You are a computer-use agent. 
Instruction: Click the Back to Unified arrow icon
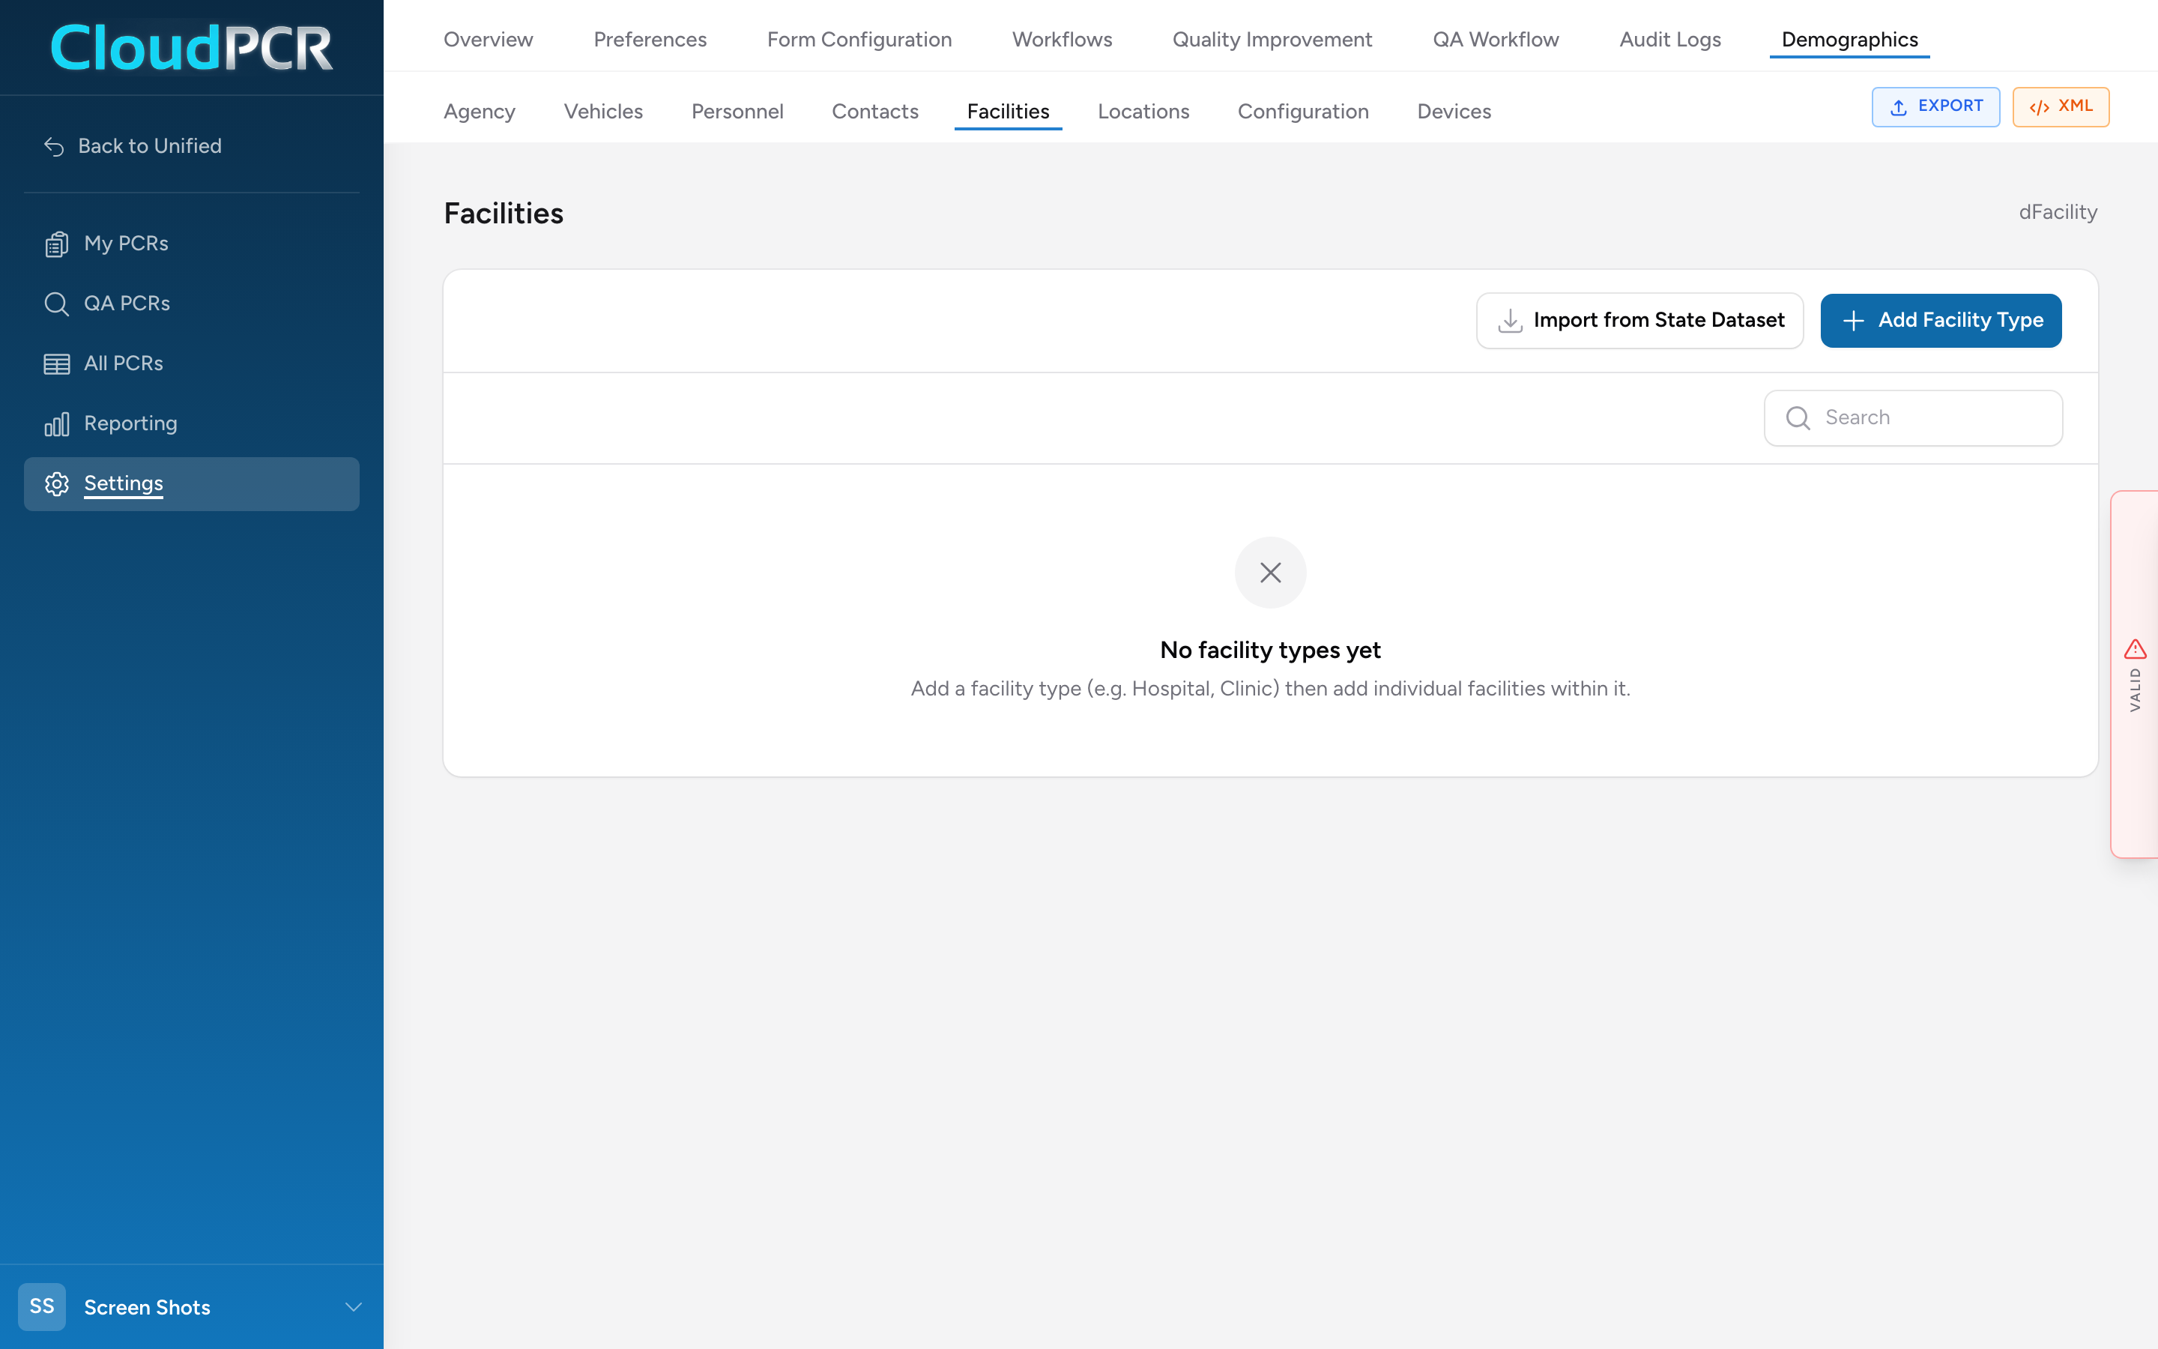[55, 146]
